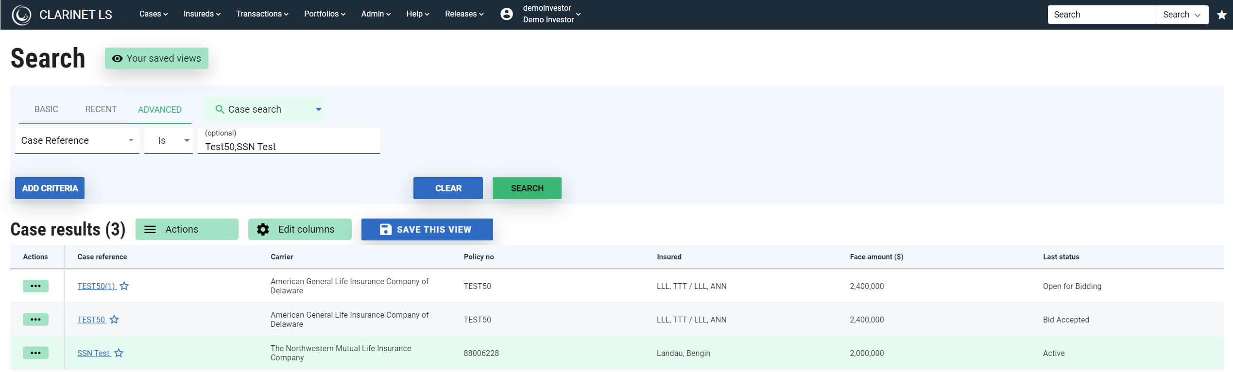Image resolution: width=1233 pixels, height=372 pixels.
Task: Click insured Landau, Bengin
Action: [x=683, y=354]
